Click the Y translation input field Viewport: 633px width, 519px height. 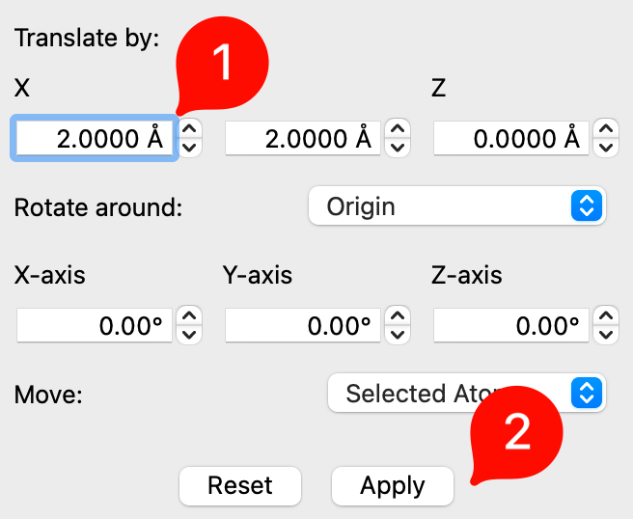click(x=301, y=139)
